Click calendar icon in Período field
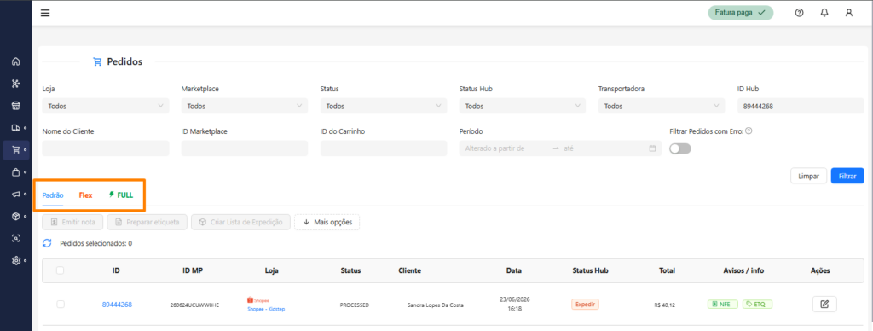This screenshot has height=331, width=873. coord(652,148)
